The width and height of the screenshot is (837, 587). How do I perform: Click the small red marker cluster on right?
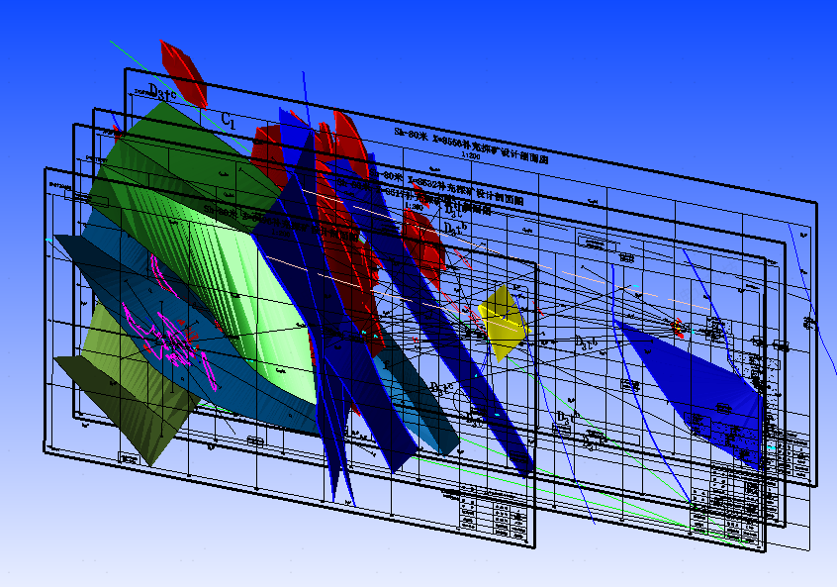(678, 327)
